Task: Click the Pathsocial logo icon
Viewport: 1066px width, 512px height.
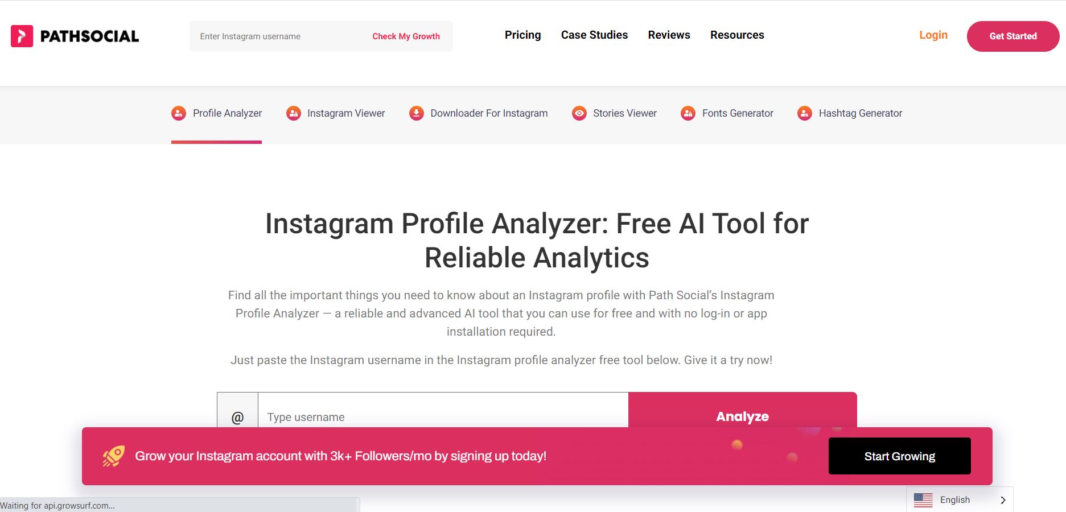Action: (22, 36)
